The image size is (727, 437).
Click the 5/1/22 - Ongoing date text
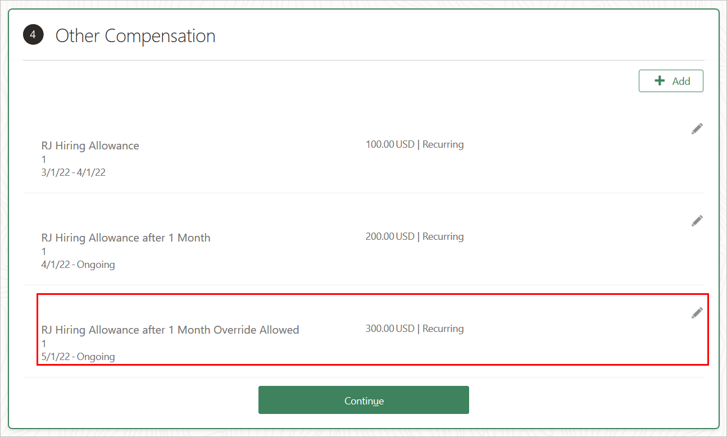coord(78,357)
